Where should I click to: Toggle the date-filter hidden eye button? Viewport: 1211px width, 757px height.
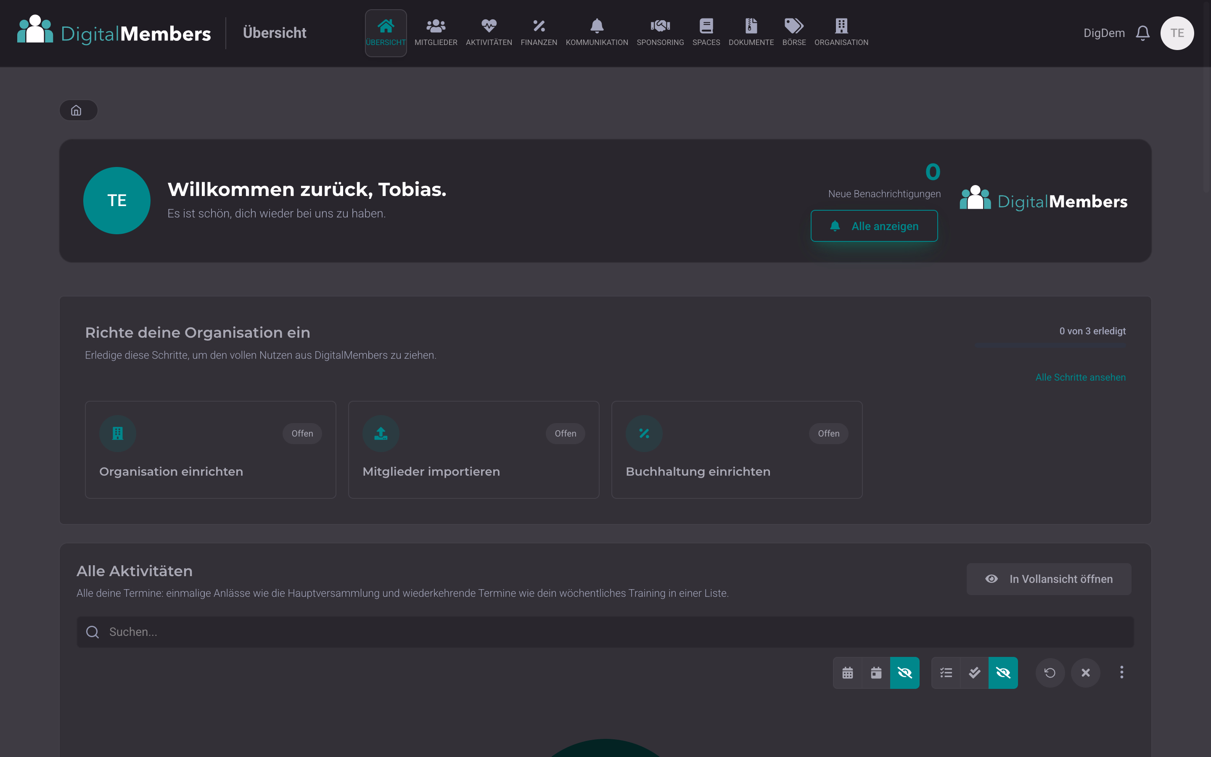pos(905,672)
